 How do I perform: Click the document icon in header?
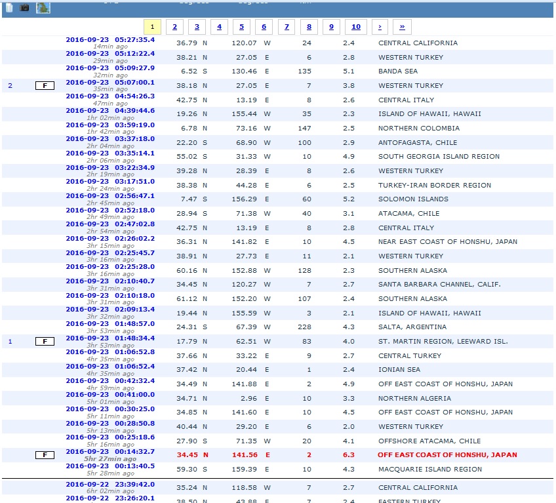(9, 7)
